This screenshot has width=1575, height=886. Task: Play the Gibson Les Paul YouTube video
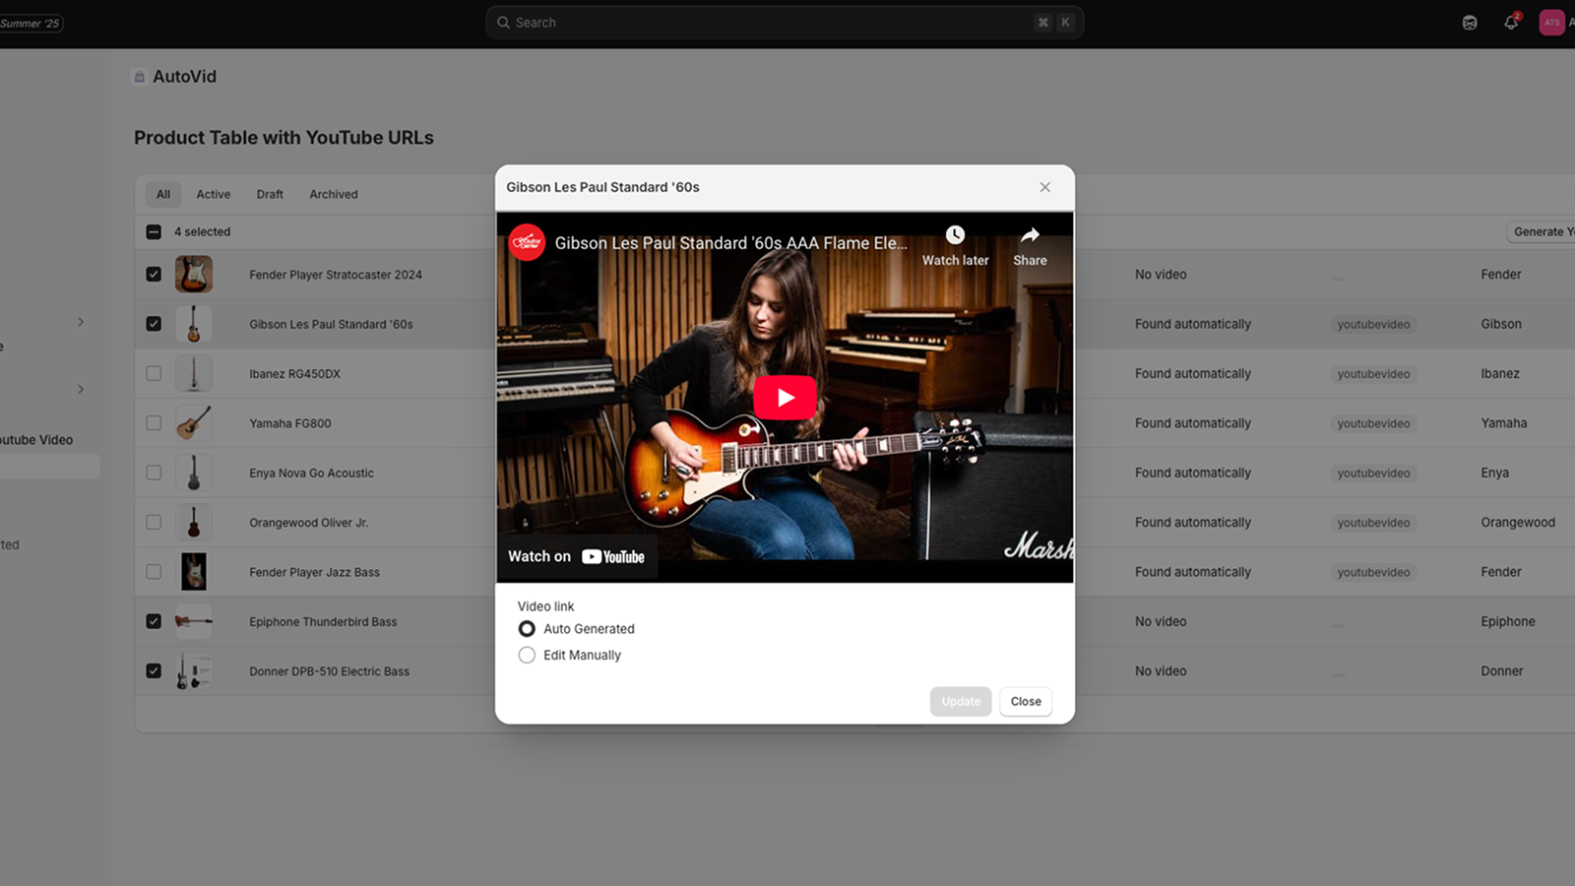coord(785,397)
